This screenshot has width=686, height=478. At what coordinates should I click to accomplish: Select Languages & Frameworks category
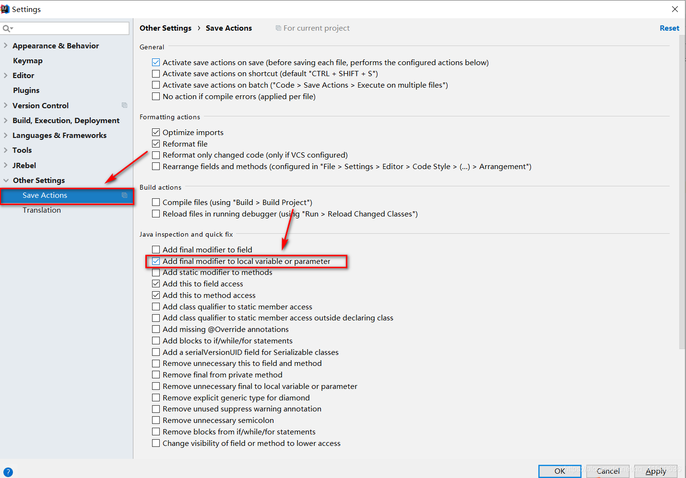point(59,135)
